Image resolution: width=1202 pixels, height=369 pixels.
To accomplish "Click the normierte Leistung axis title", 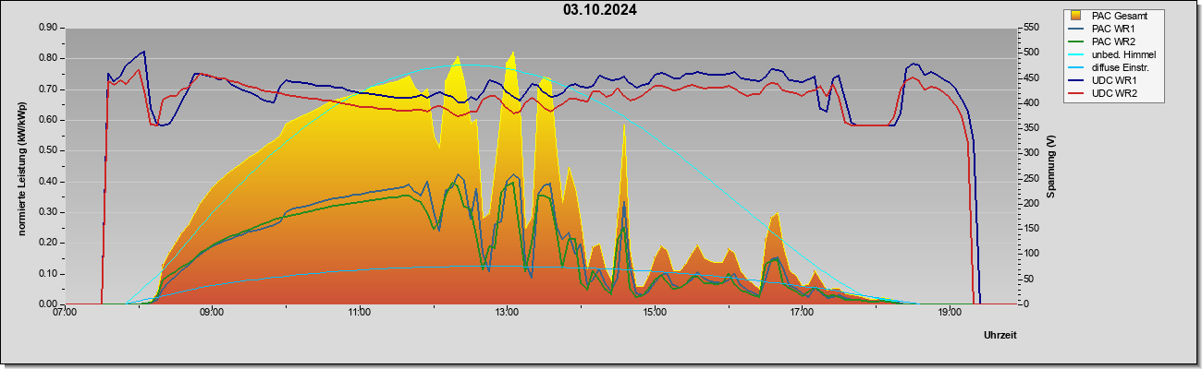I will point(21,165).
